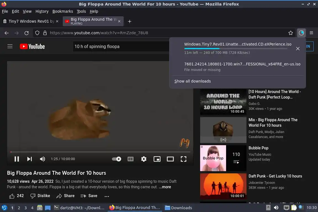This screenshot has width=318, height=212.
Task: Toggle the Downloads panel toolbar button
Action: tap(301, 33)
